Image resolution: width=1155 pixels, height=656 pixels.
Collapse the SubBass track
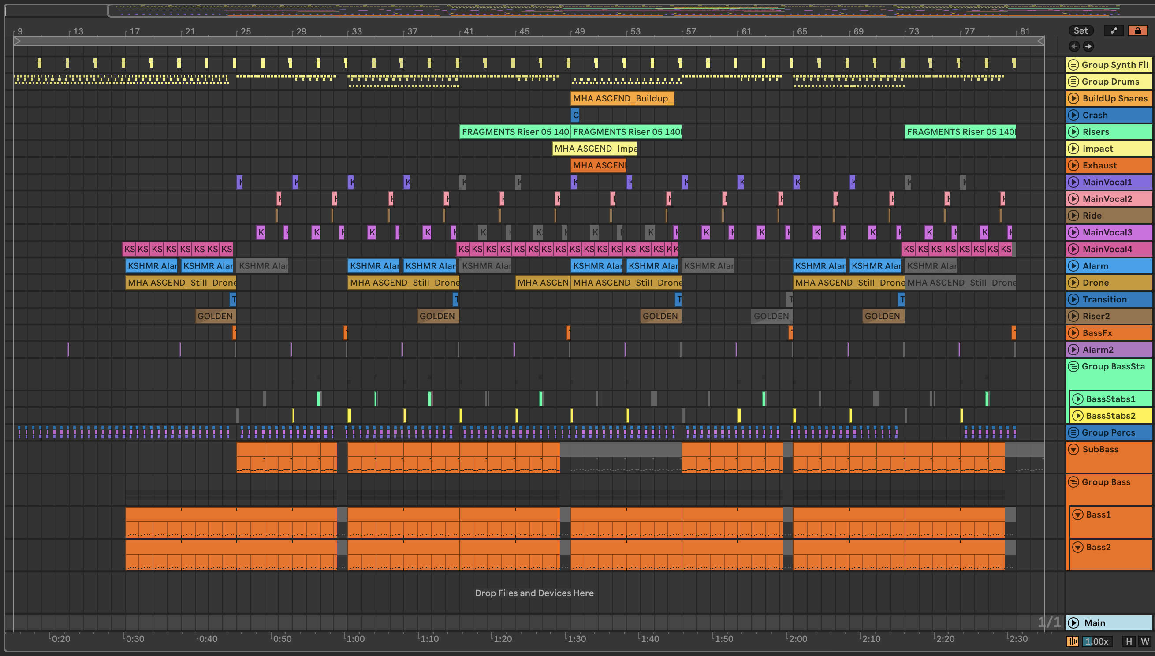click(1073, 449)
